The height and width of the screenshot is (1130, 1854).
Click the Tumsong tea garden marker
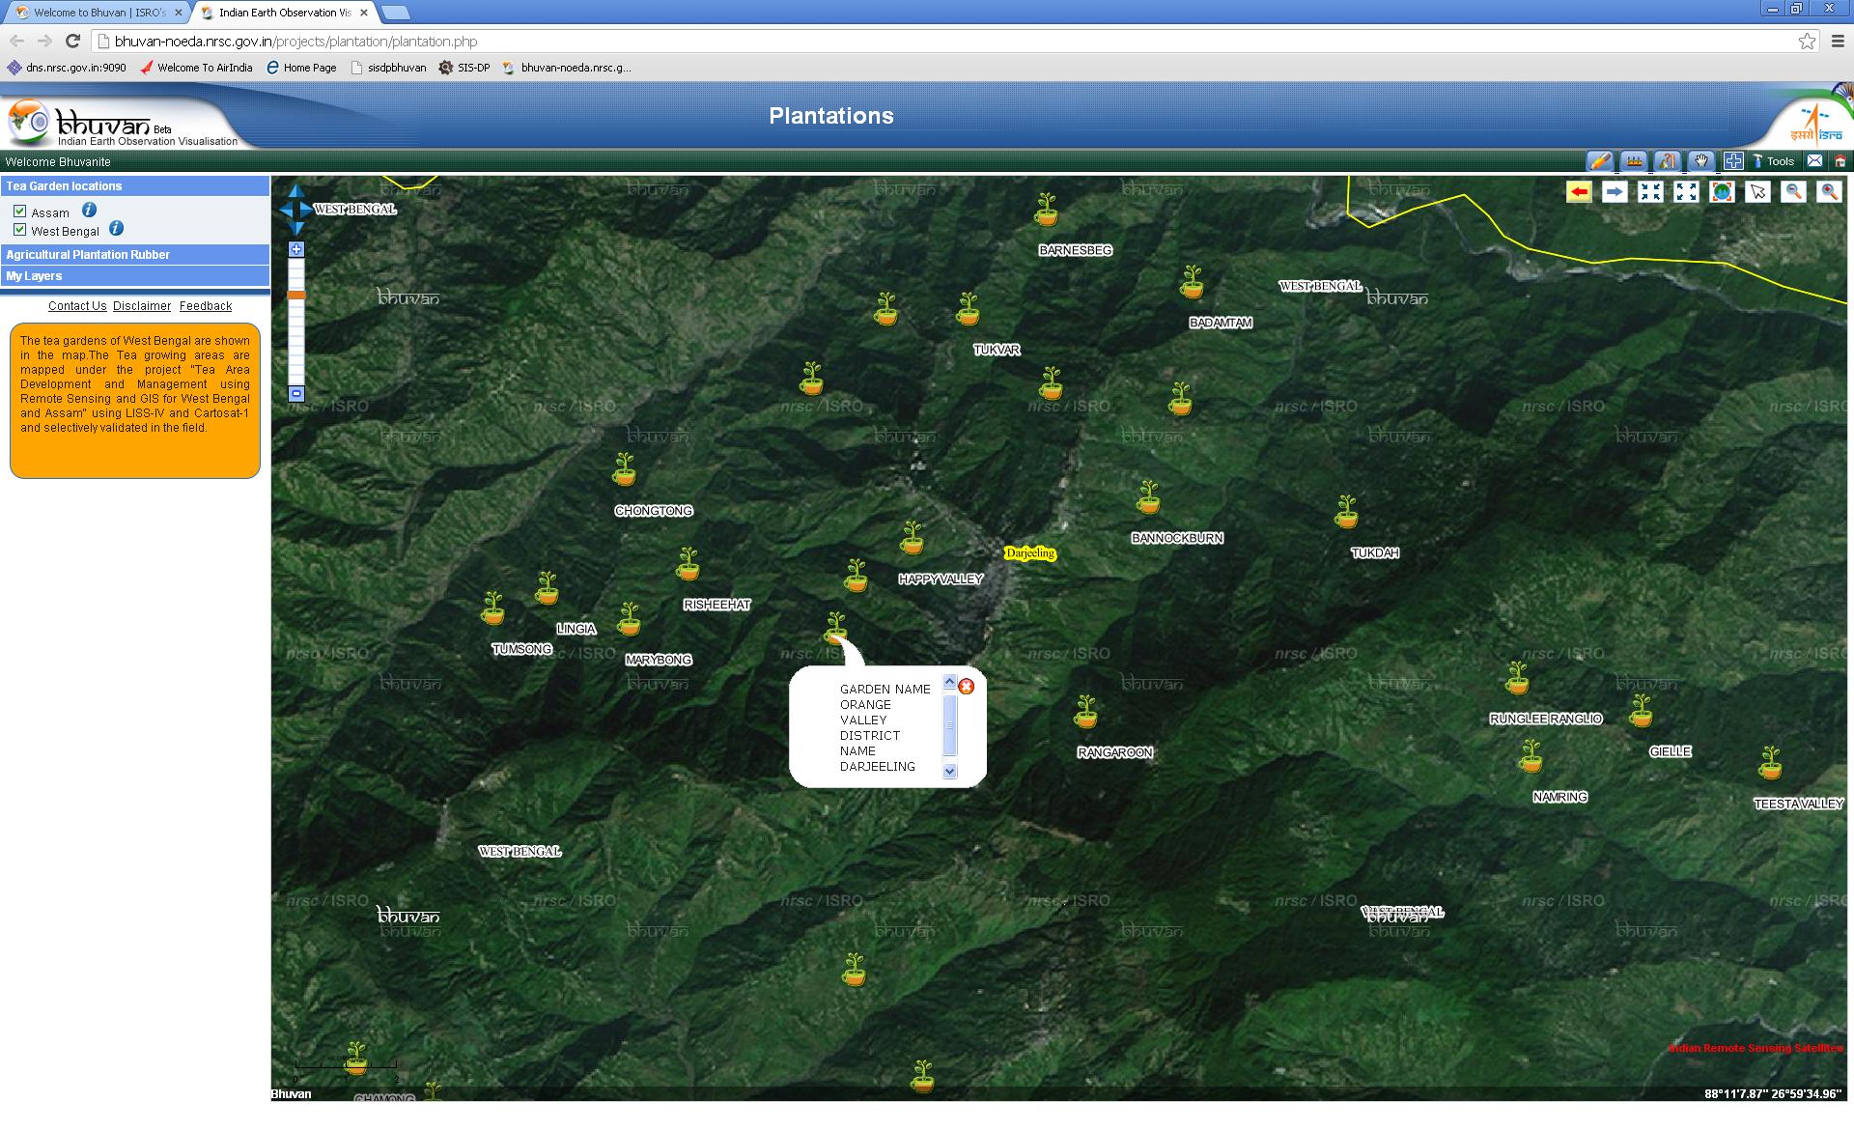tap(493, 608)
